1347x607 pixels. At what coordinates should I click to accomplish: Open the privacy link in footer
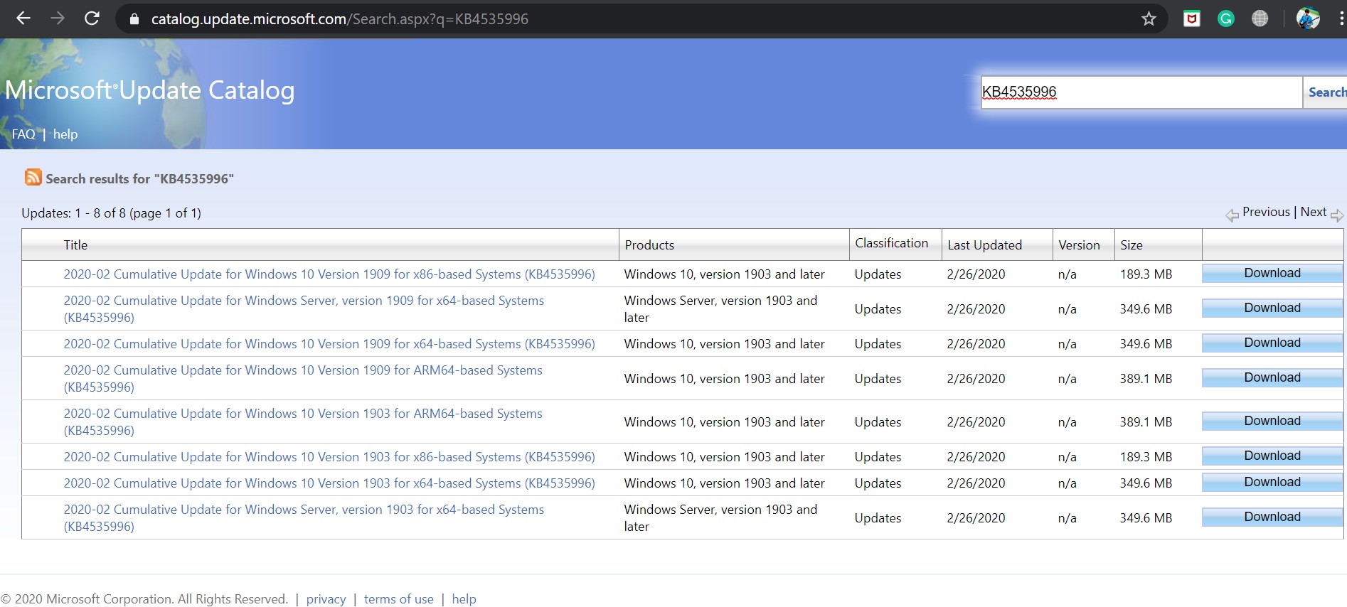[326, 599]
